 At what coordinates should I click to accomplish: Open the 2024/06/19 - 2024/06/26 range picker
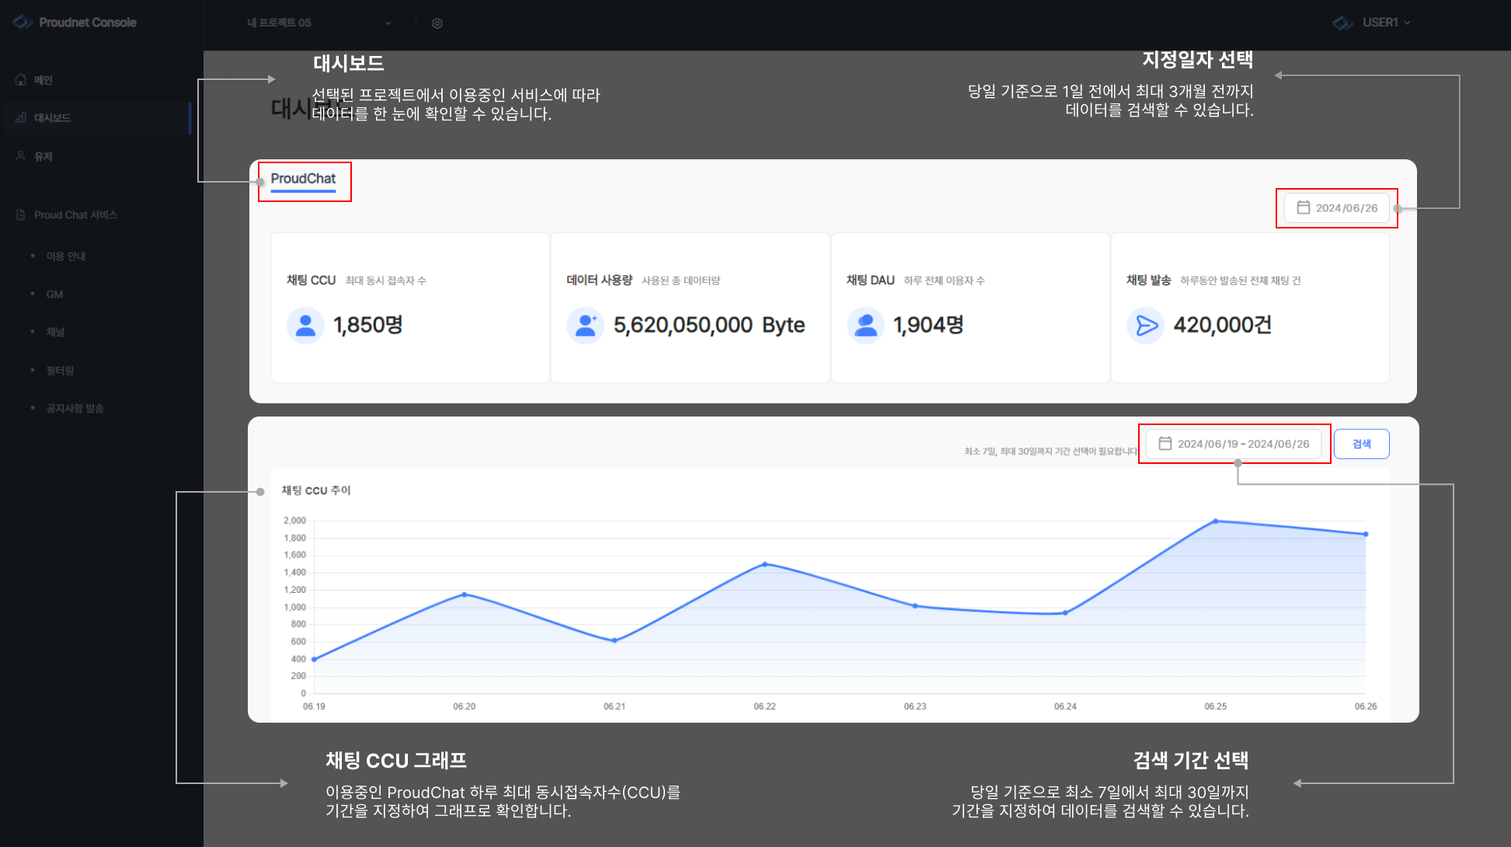pyautogui.click(x=1234, y=444)
